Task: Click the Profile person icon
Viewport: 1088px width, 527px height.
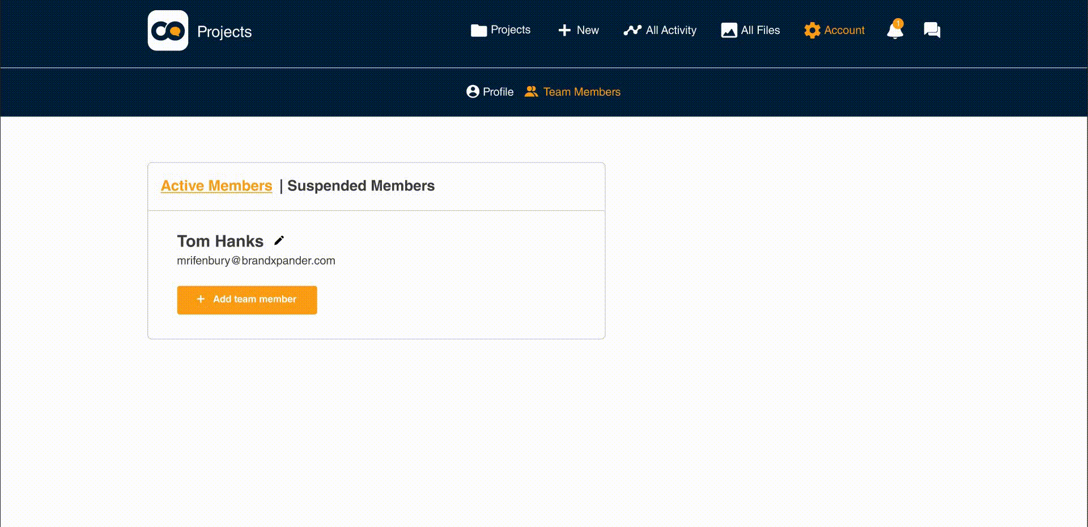Action: [x=473, y=92]
